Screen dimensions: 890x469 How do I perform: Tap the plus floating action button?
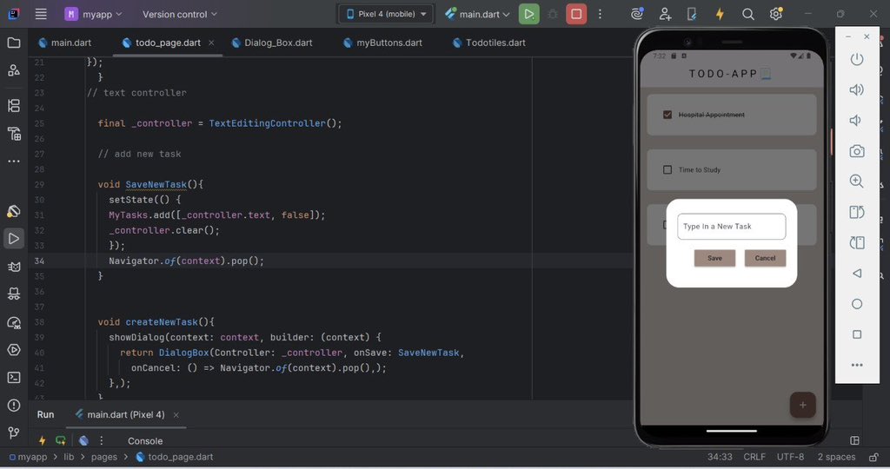click(802, 405)
